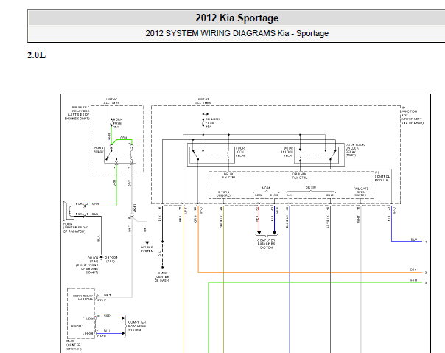Click the B-CAN label in the control module
This screenshot has height=353, width=445.
(266, 188)
